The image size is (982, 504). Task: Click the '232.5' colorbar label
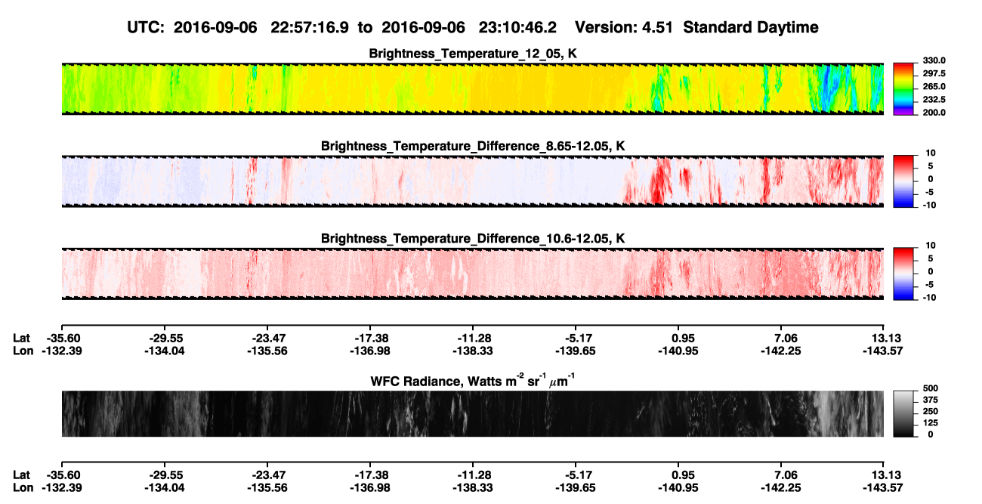pyautogui.click(x=934, y=99)
